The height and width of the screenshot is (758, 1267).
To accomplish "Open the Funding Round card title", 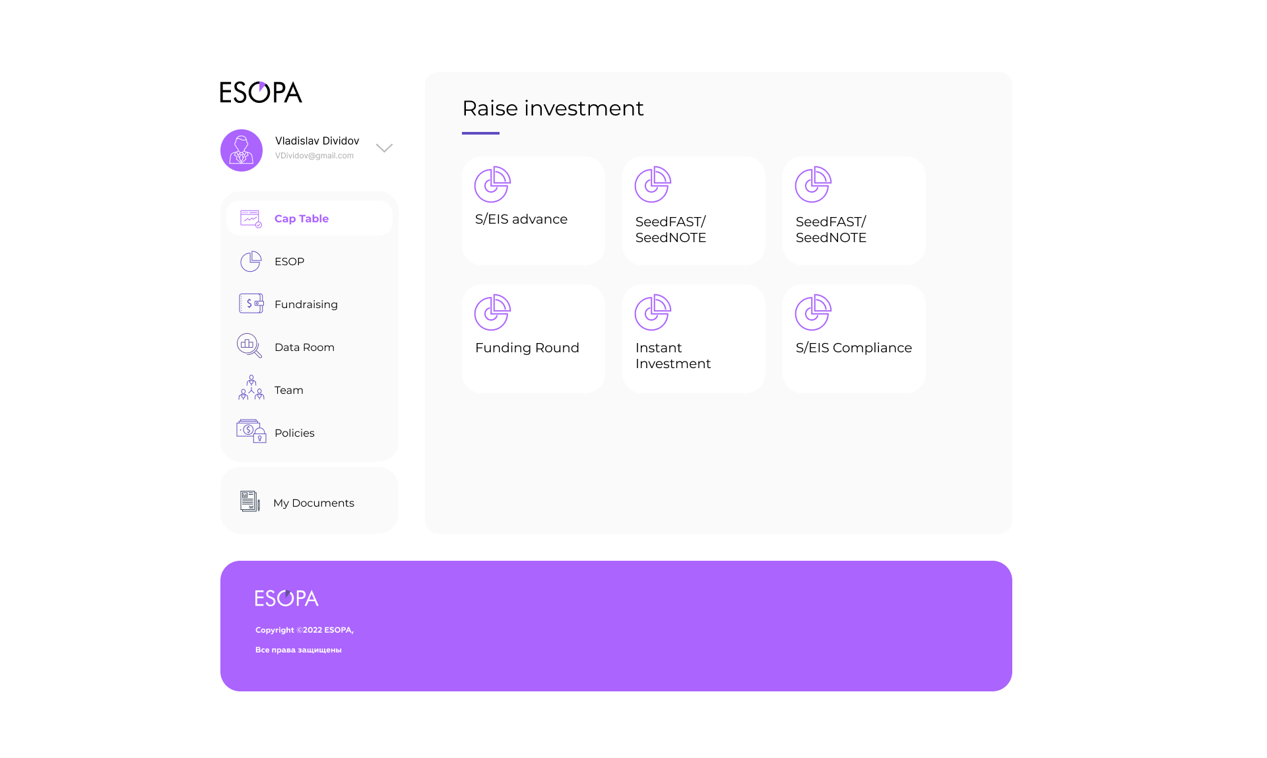I will pyautogui.click(x=527, y=348).
